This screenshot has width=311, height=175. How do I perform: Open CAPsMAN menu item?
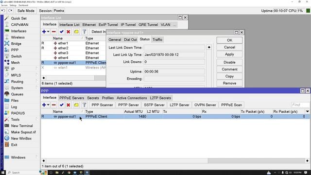click(x=19, y=25)
